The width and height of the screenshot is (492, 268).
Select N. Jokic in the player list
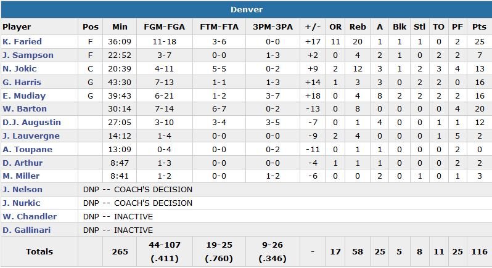click(20, 69)
